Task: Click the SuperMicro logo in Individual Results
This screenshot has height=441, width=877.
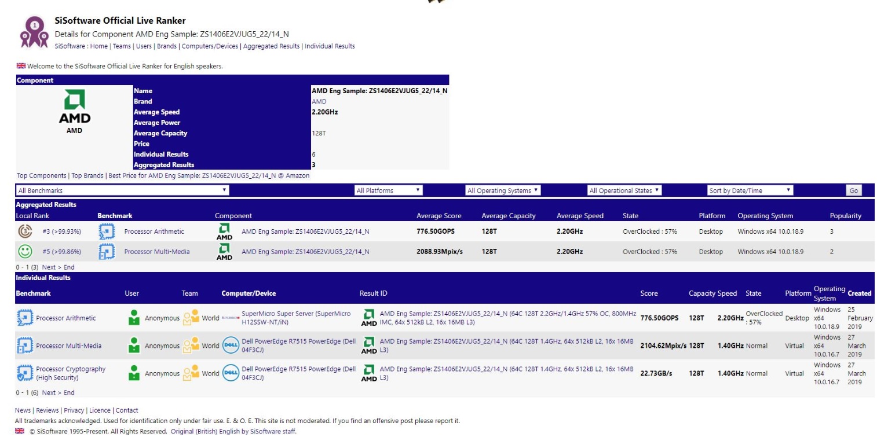Action: [230, 318]
